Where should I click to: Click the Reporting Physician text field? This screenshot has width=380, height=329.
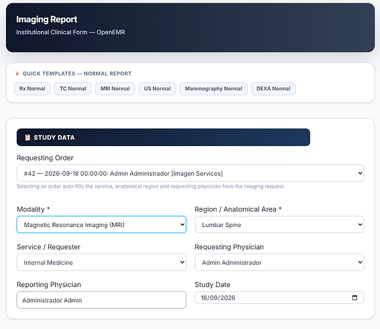pyautogui.click(x=101, y=300)
